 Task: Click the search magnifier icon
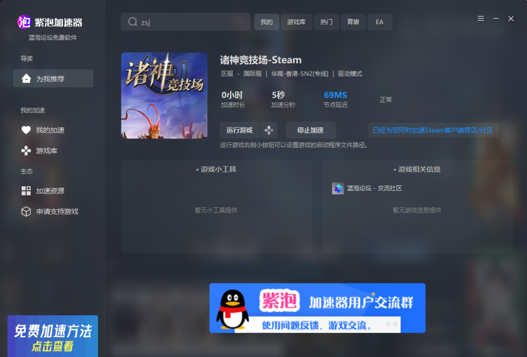click(x=132, y=22)
